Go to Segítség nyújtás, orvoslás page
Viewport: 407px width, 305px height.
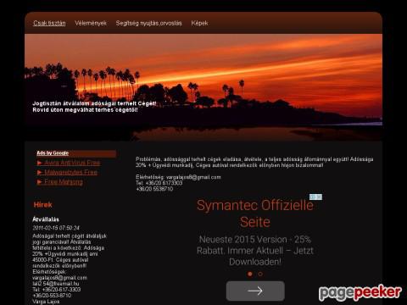point(148,23)
